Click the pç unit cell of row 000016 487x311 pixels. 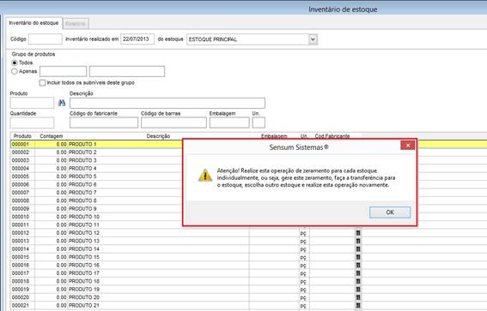pyautogui.click(x=303, y=266)
